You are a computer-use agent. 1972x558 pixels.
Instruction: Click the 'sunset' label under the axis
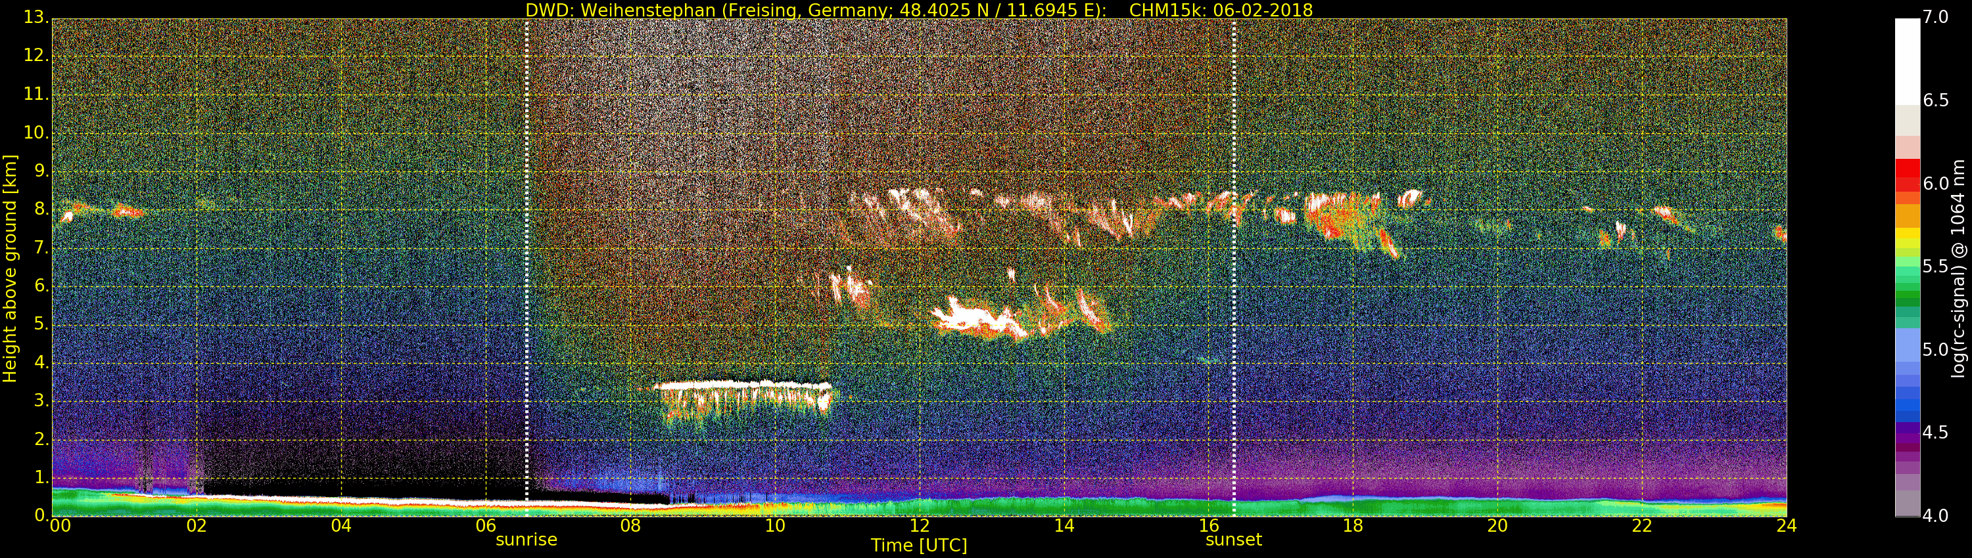pyautogui.click(x=1233, y=540)
